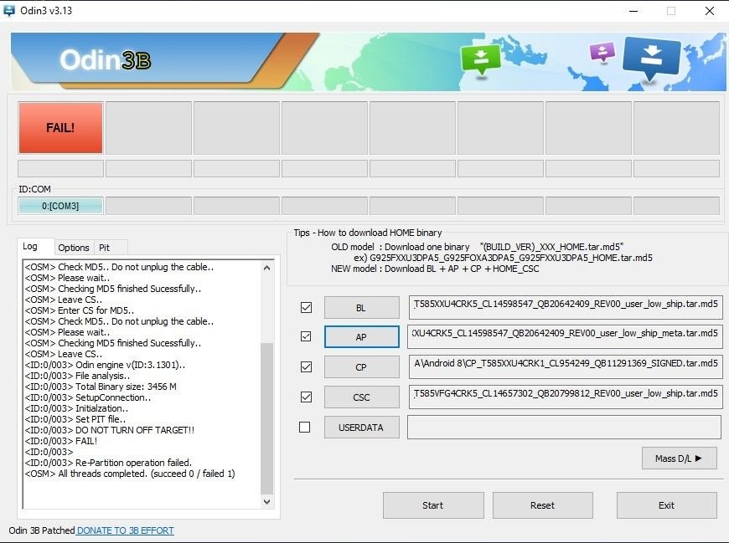The width and height of the screenshot is (729, 543).
Task: Click log line 'All threads completed.'
Action: click(130, 474)
